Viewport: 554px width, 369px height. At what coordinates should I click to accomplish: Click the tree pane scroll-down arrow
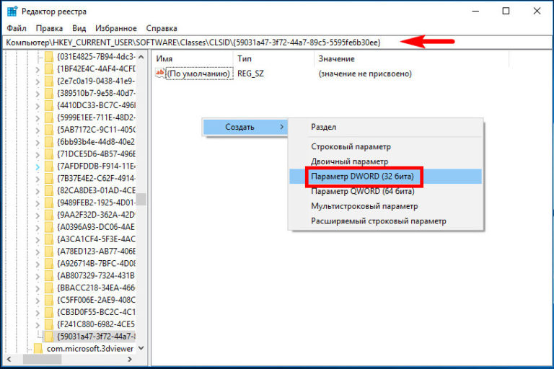pyautogui.click(x=141, y=348)
